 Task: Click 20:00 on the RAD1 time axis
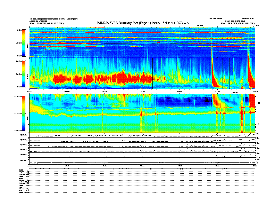(x=217, y=92)
